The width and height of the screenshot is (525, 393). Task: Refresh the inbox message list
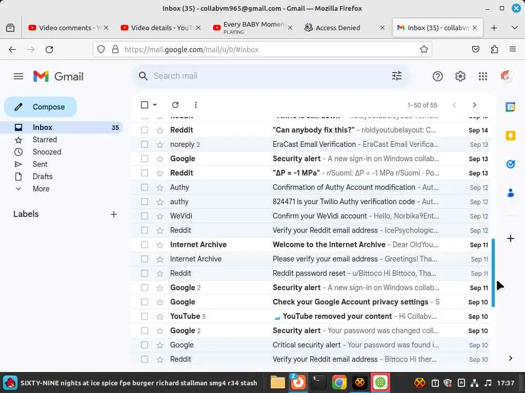tap(175, 105)
